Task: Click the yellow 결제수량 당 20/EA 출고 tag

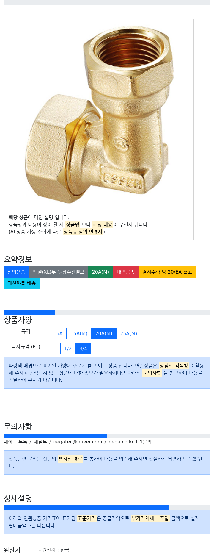Action: [167, 272]
